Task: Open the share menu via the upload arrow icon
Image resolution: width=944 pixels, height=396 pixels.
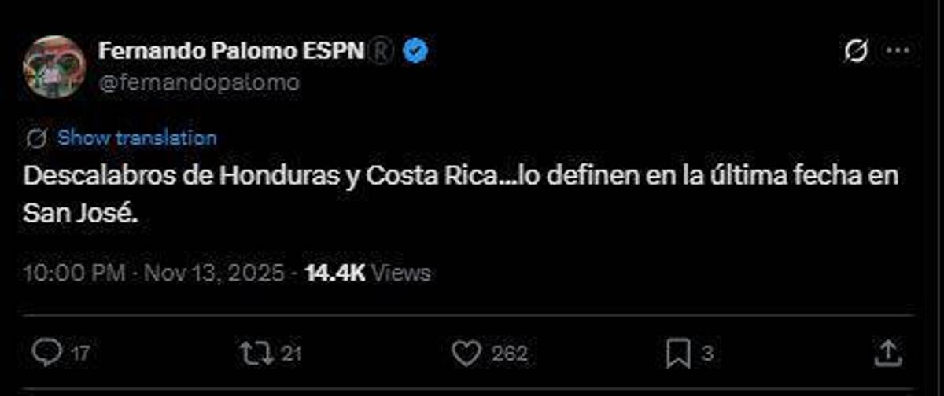Action: (x=887, y=353)
